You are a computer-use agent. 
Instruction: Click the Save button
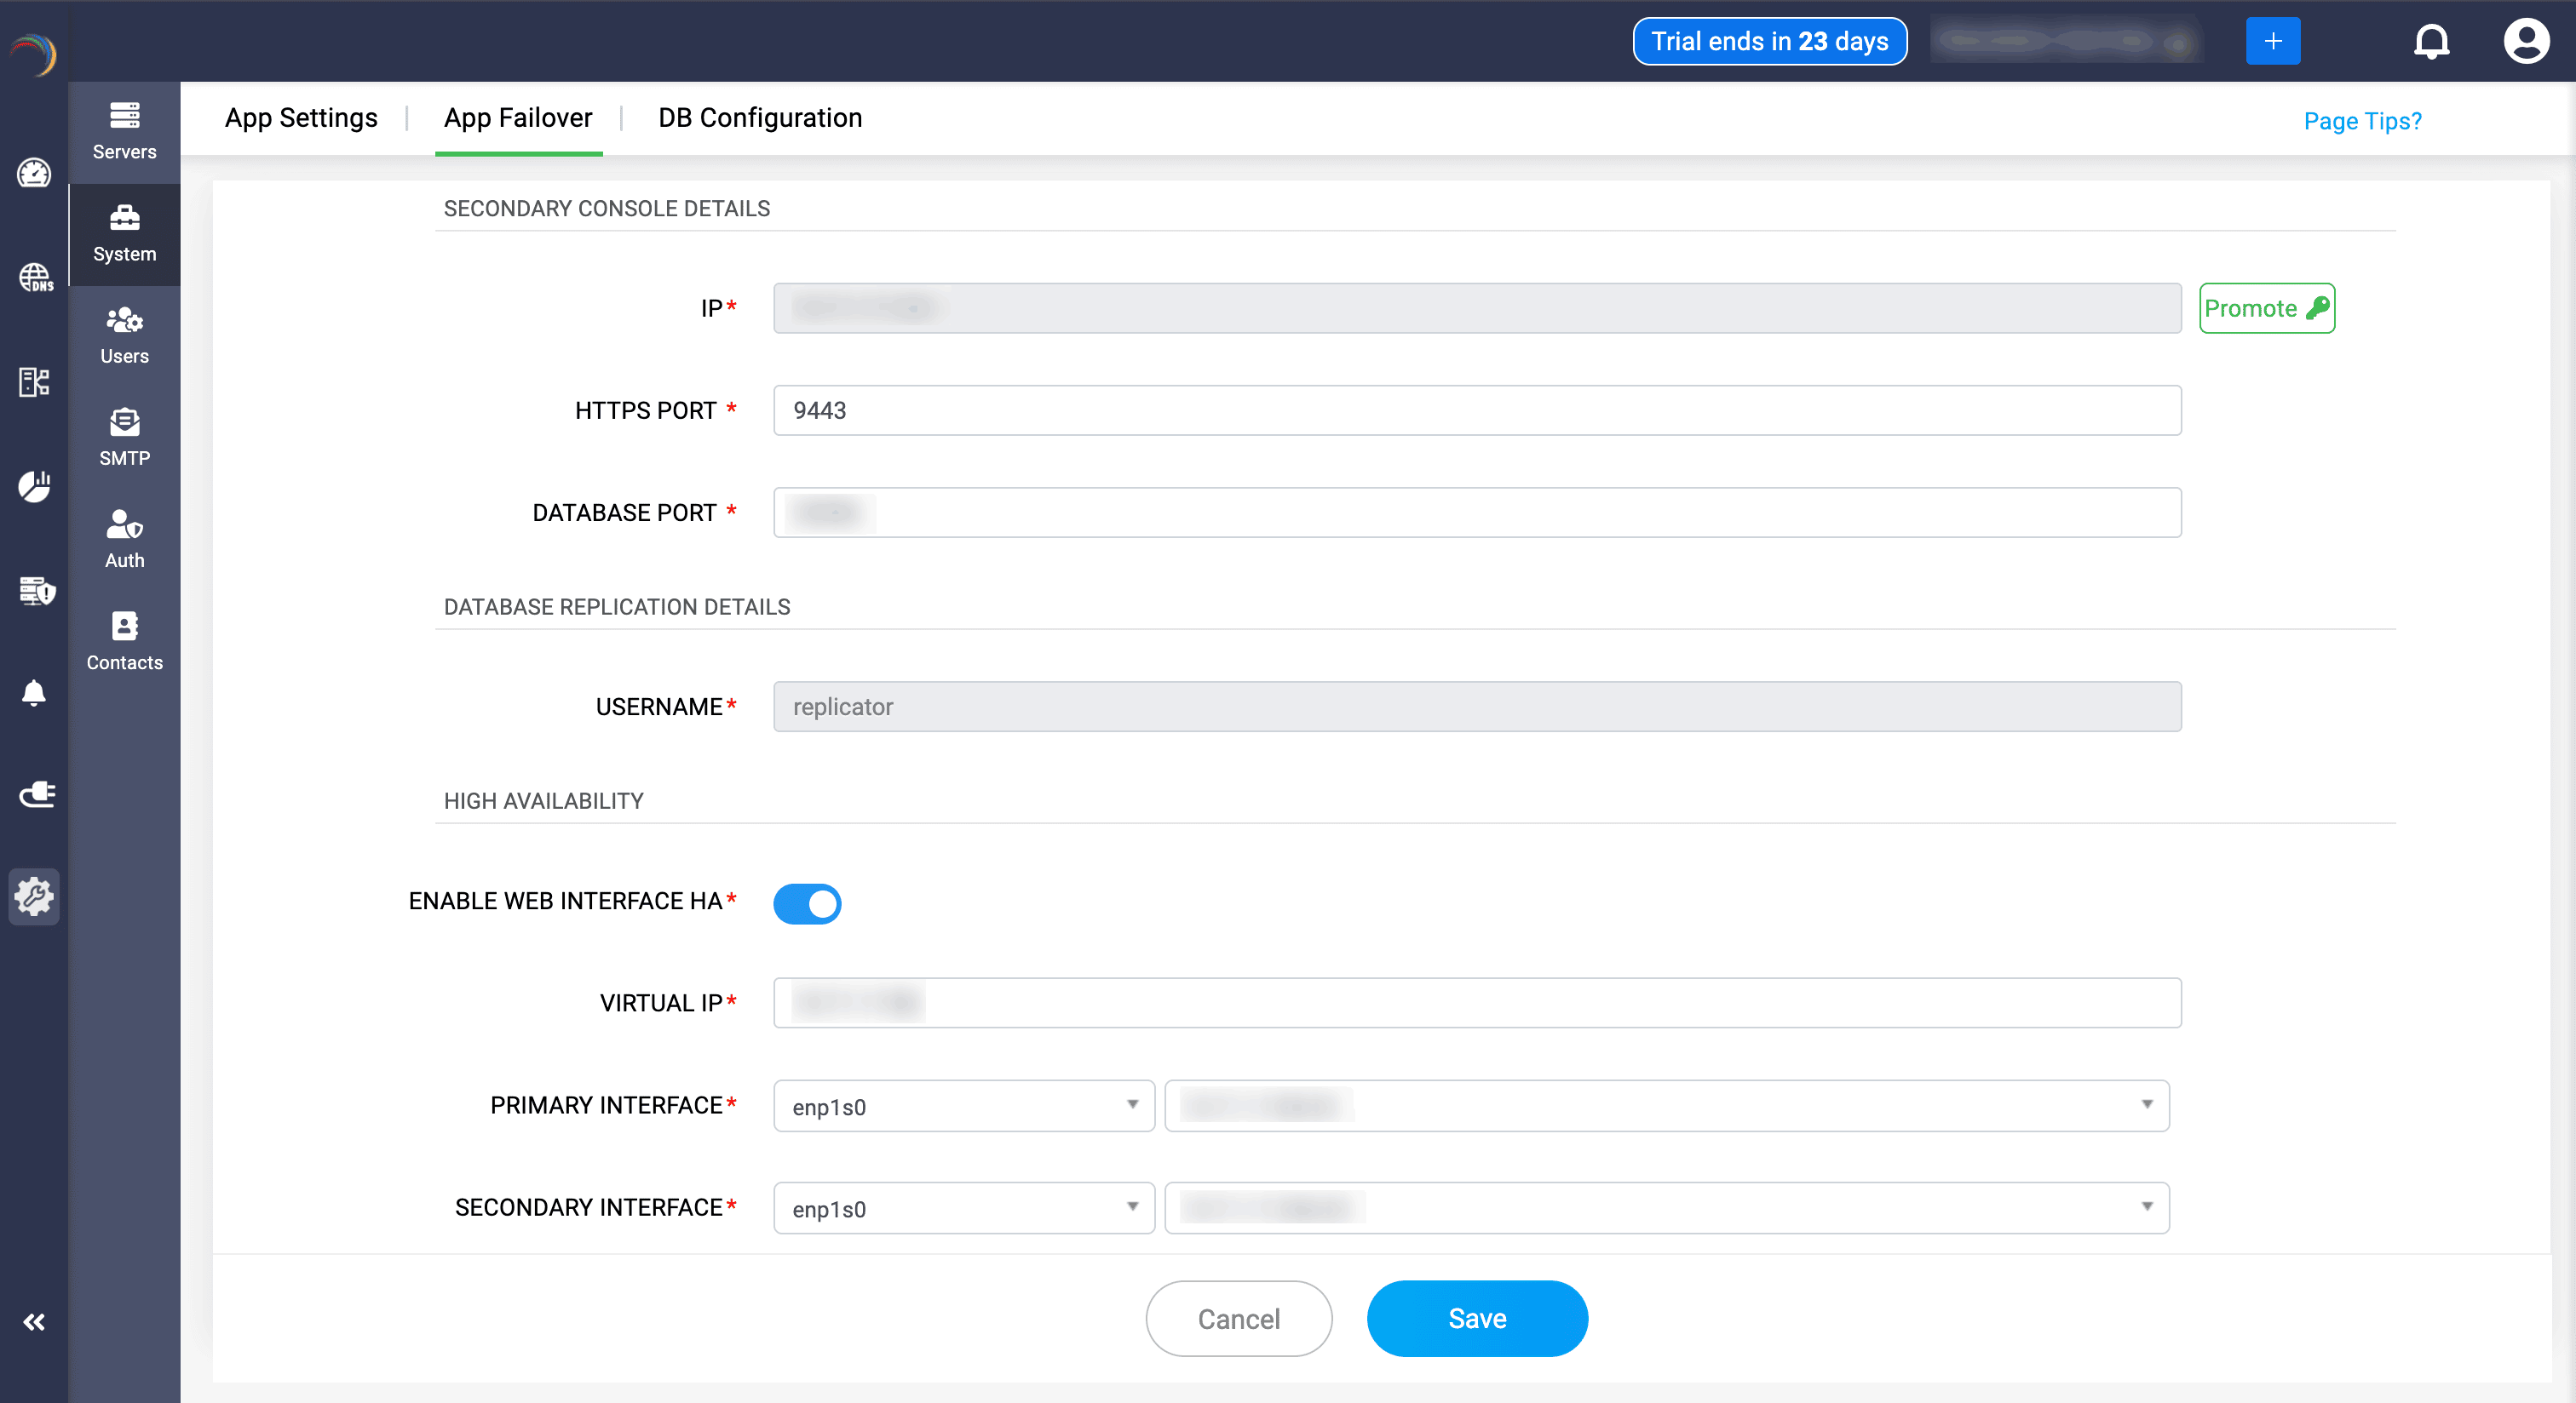1477,1318
